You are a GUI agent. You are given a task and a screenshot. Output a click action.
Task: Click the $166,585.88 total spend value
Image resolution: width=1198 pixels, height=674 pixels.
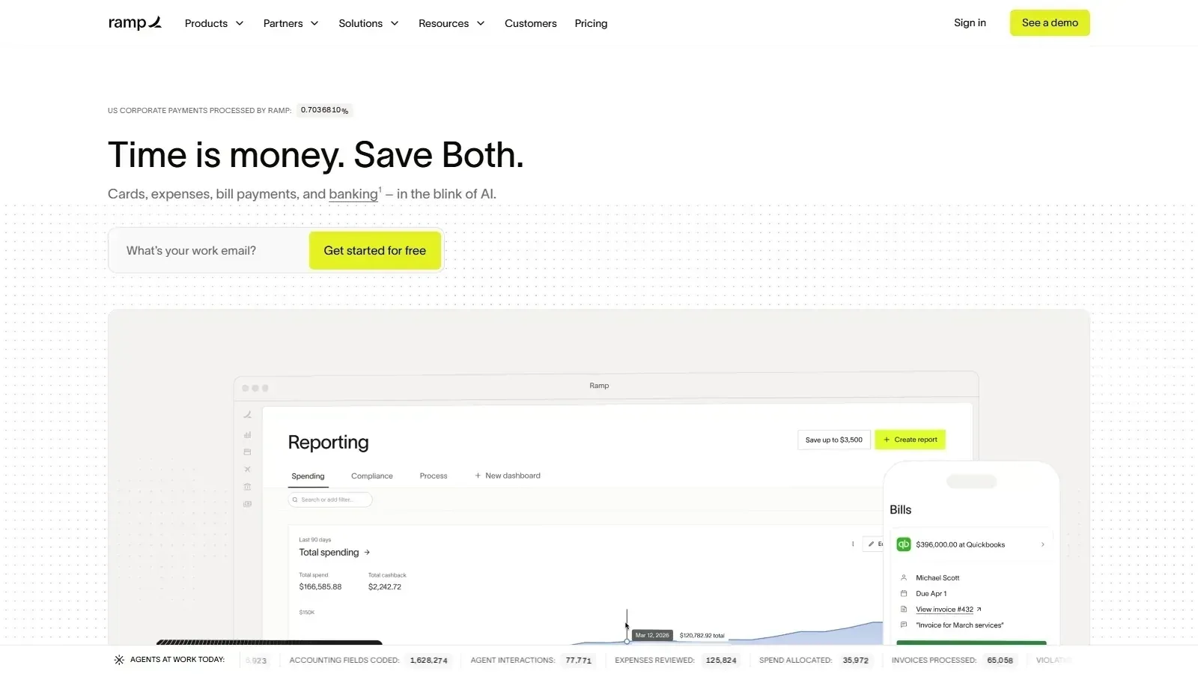[x=320, y=587]
